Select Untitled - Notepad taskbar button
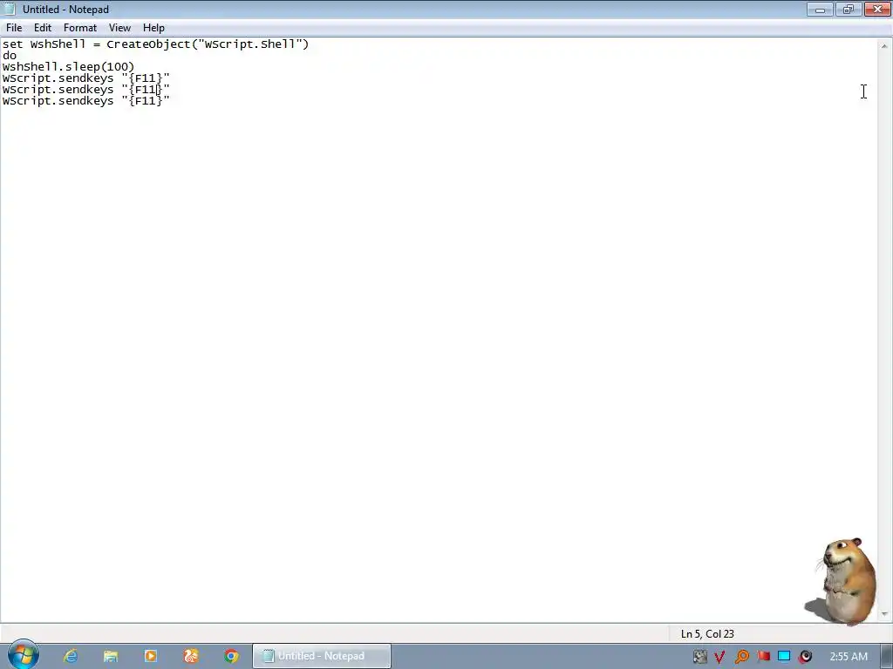Image resolution: width=893 pixels, height=669 pixels. click(x=322, y=656)
